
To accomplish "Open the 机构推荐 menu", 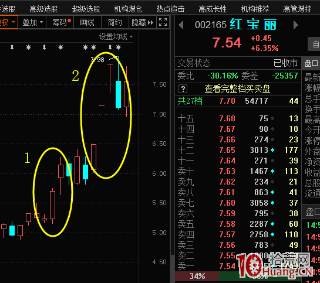I will pyautogui.click(x=255, y=9).
